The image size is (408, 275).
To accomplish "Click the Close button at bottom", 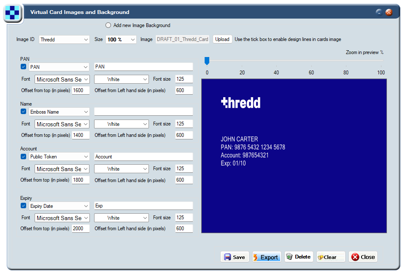I will point(363,257).
